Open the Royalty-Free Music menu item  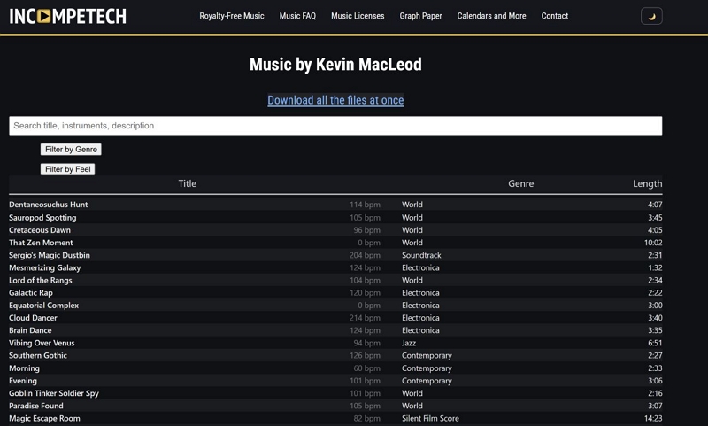click(x=232, y=16)
